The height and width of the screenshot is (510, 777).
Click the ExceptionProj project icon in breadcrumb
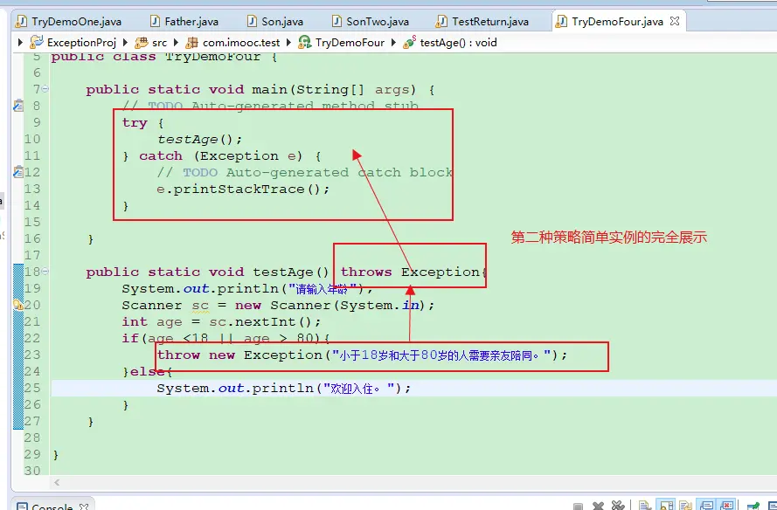[37, 42]
